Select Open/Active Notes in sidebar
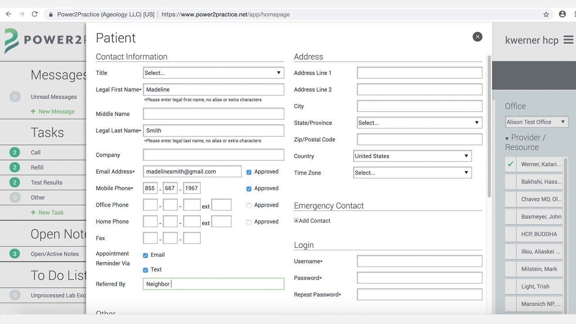This screenshot has height=324, width=576. pyautogui.click(x=54, y=254)
